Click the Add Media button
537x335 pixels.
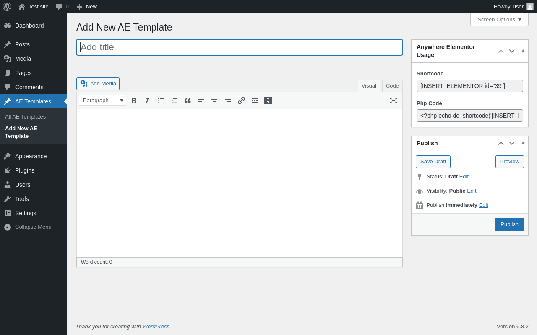pyautogui.click(x=98, y=84)
